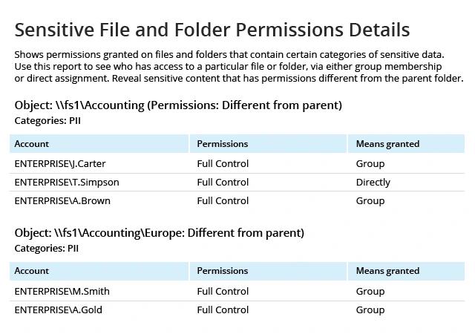The image size is (475, 334).
Task: Select the ENTERPRISE\M.Smith account entry
Action: [62, 291]
